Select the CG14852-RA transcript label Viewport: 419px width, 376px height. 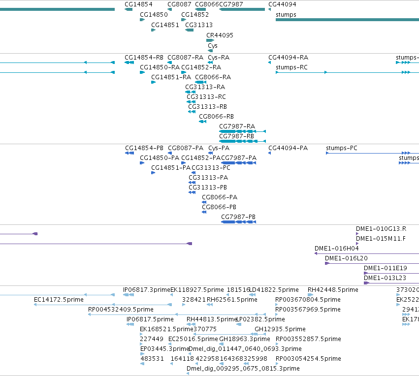coord(201,67)
